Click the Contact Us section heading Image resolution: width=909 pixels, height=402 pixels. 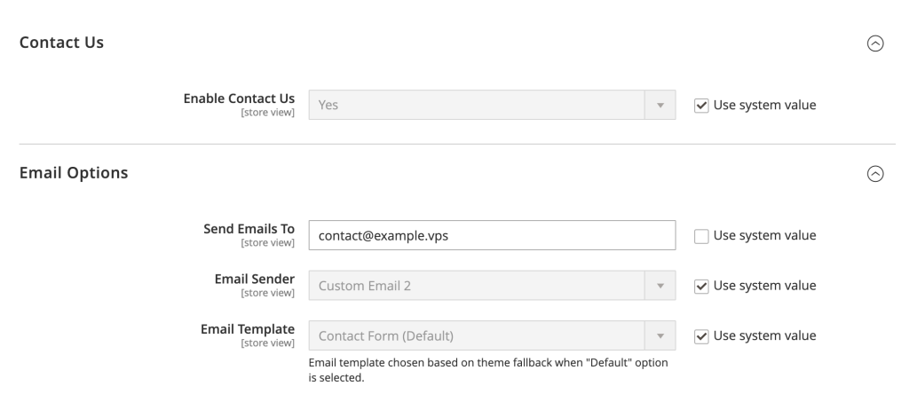pyautogui.click(x=61, y=43)
